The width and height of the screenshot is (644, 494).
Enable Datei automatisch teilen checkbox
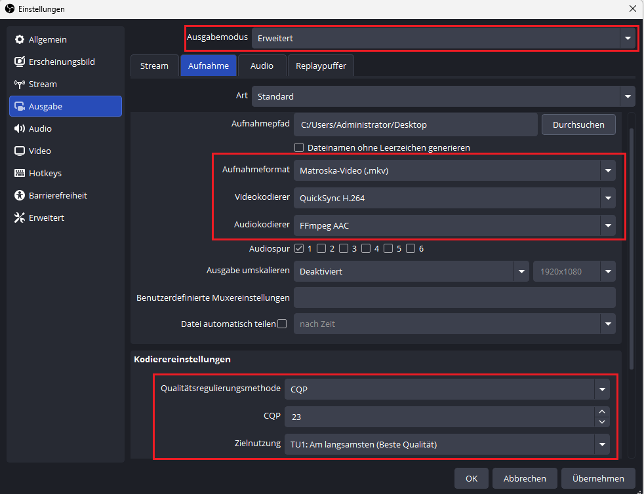tap(282, 324)
